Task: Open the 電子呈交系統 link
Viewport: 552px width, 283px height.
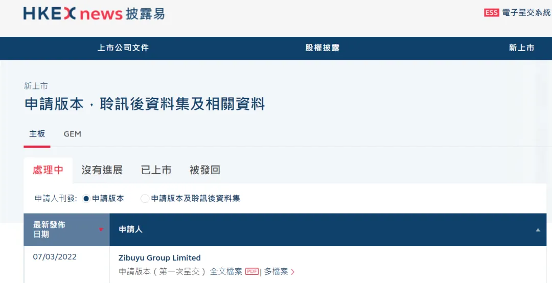Action: click(x=526, y=13)
